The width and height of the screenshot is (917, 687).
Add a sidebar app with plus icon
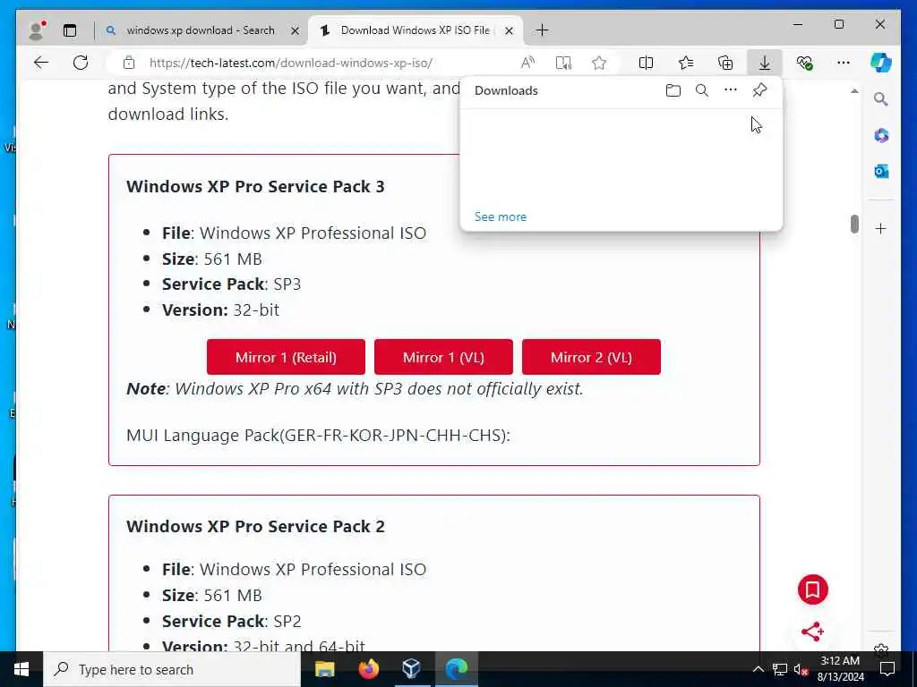tap(881, 228)
